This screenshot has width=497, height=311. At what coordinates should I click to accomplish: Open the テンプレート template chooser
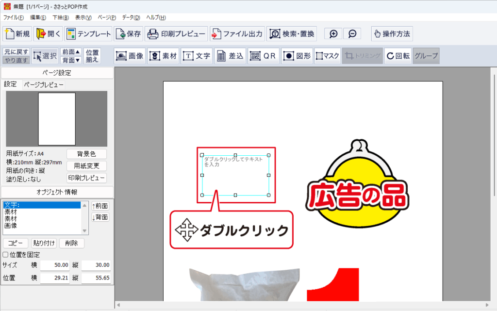[88, 34]
